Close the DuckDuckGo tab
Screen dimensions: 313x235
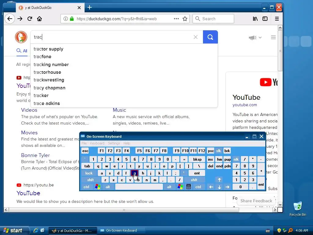79,8
